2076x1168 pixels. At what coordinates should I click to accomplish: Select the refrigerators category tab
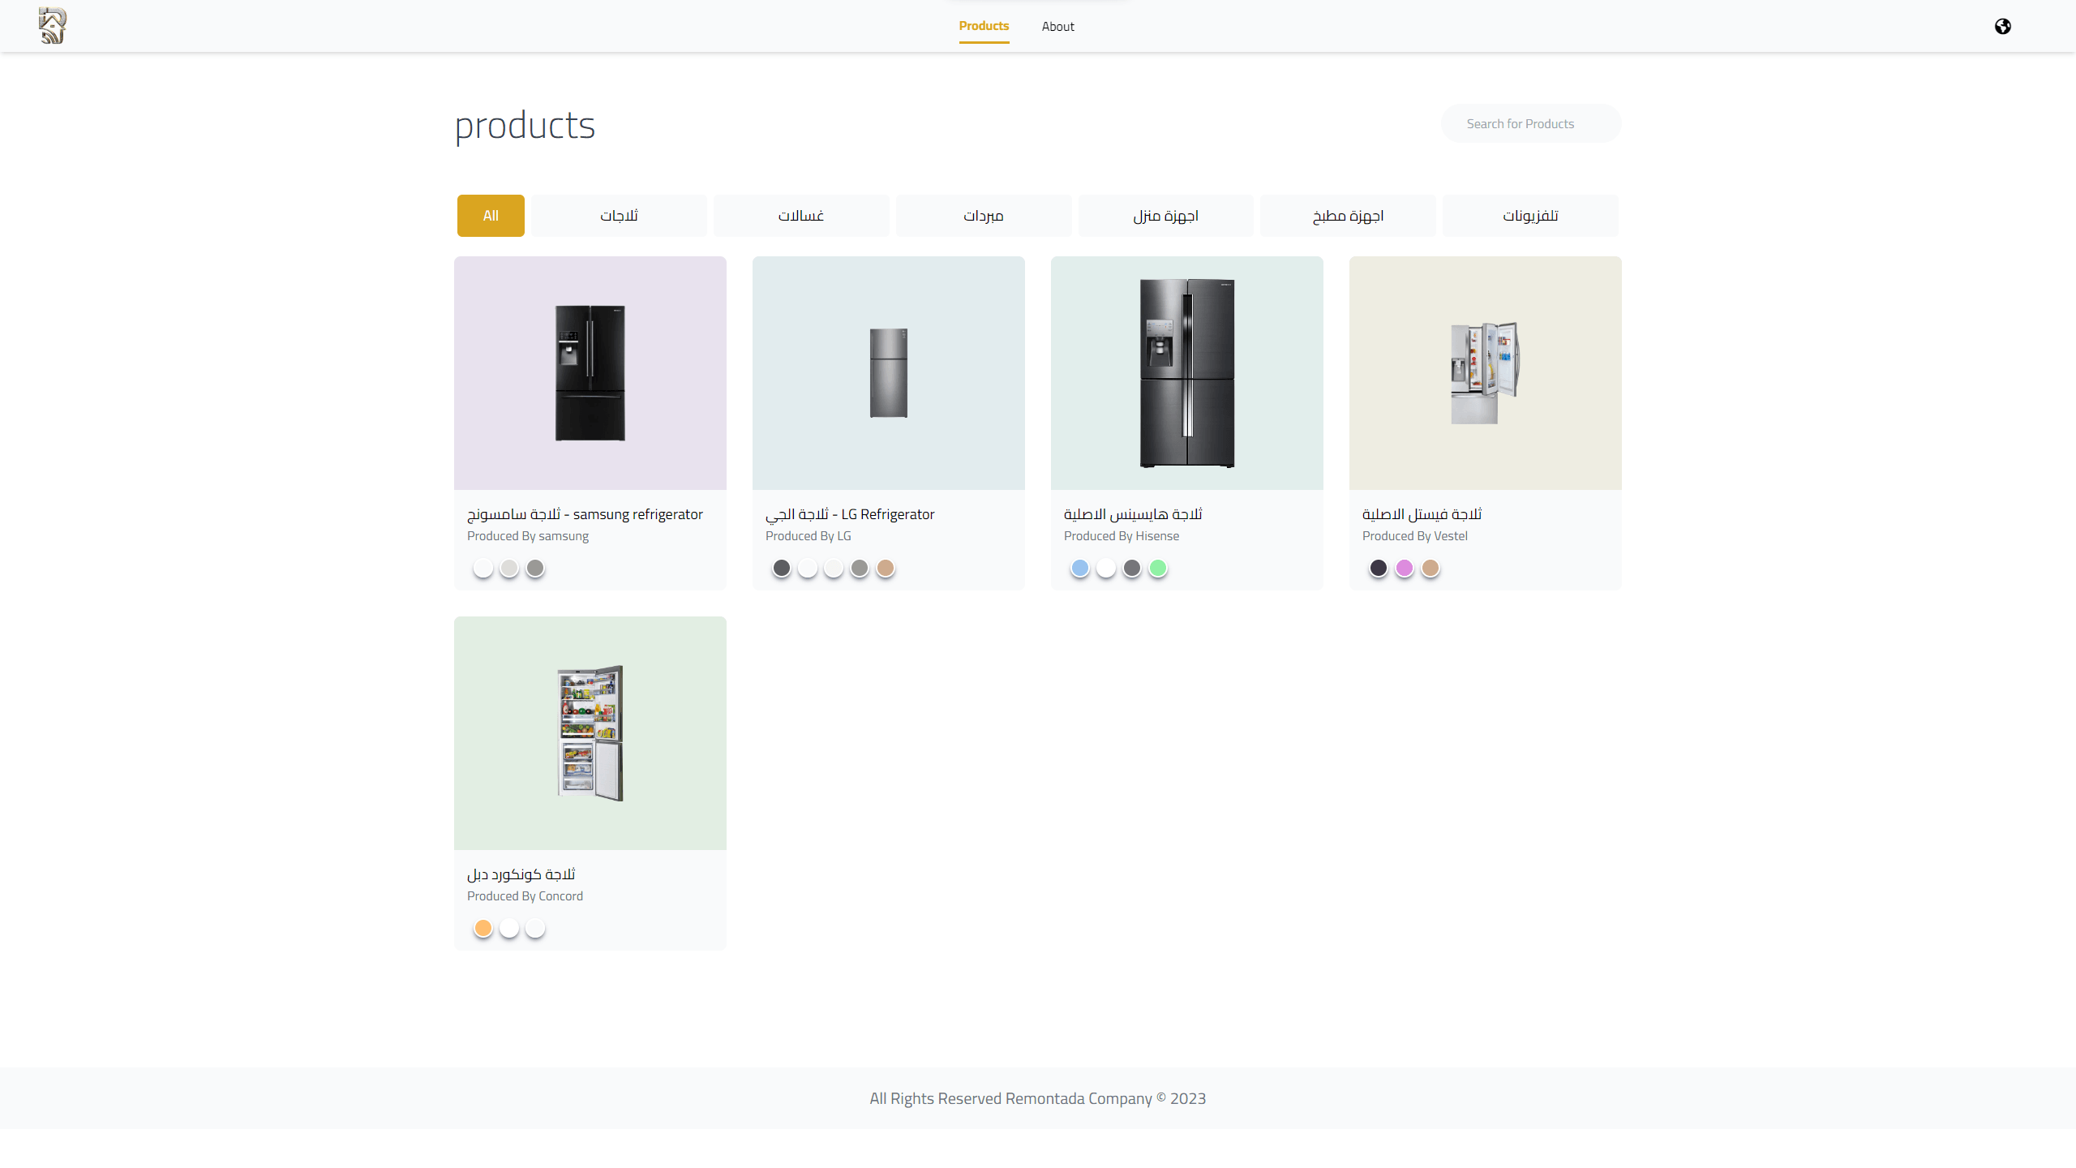[619, 215]
